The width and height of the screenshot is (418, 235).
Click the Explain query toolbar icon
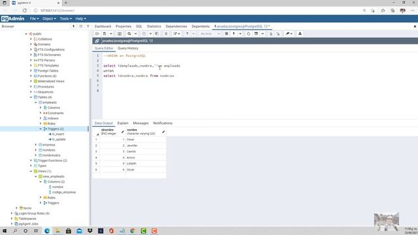[x=248, y=34]
